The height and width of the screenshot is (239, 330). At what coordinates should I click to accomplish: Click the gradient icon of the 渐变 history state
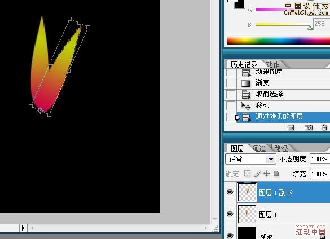pos(246,83)
